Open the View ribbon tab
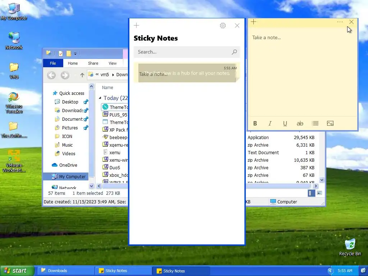Viewport: 368px width, 276px height. coord(112,63)
